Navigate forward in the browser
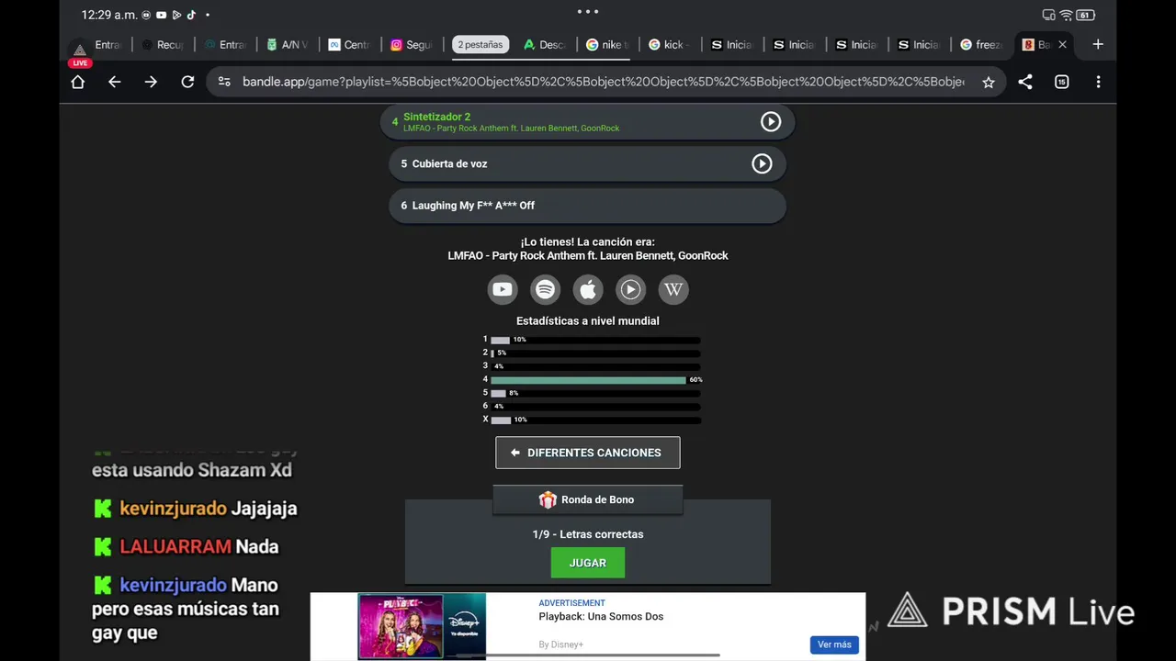This screenshot has height=661, width=1176. (x=151, y=82)
